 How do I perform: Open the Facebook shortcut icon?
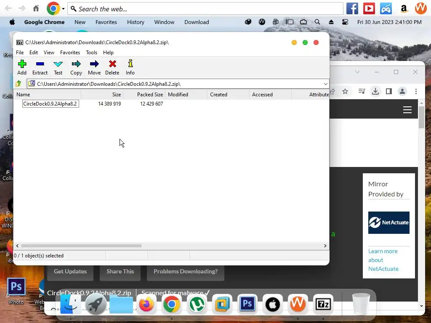click(352, 8)
